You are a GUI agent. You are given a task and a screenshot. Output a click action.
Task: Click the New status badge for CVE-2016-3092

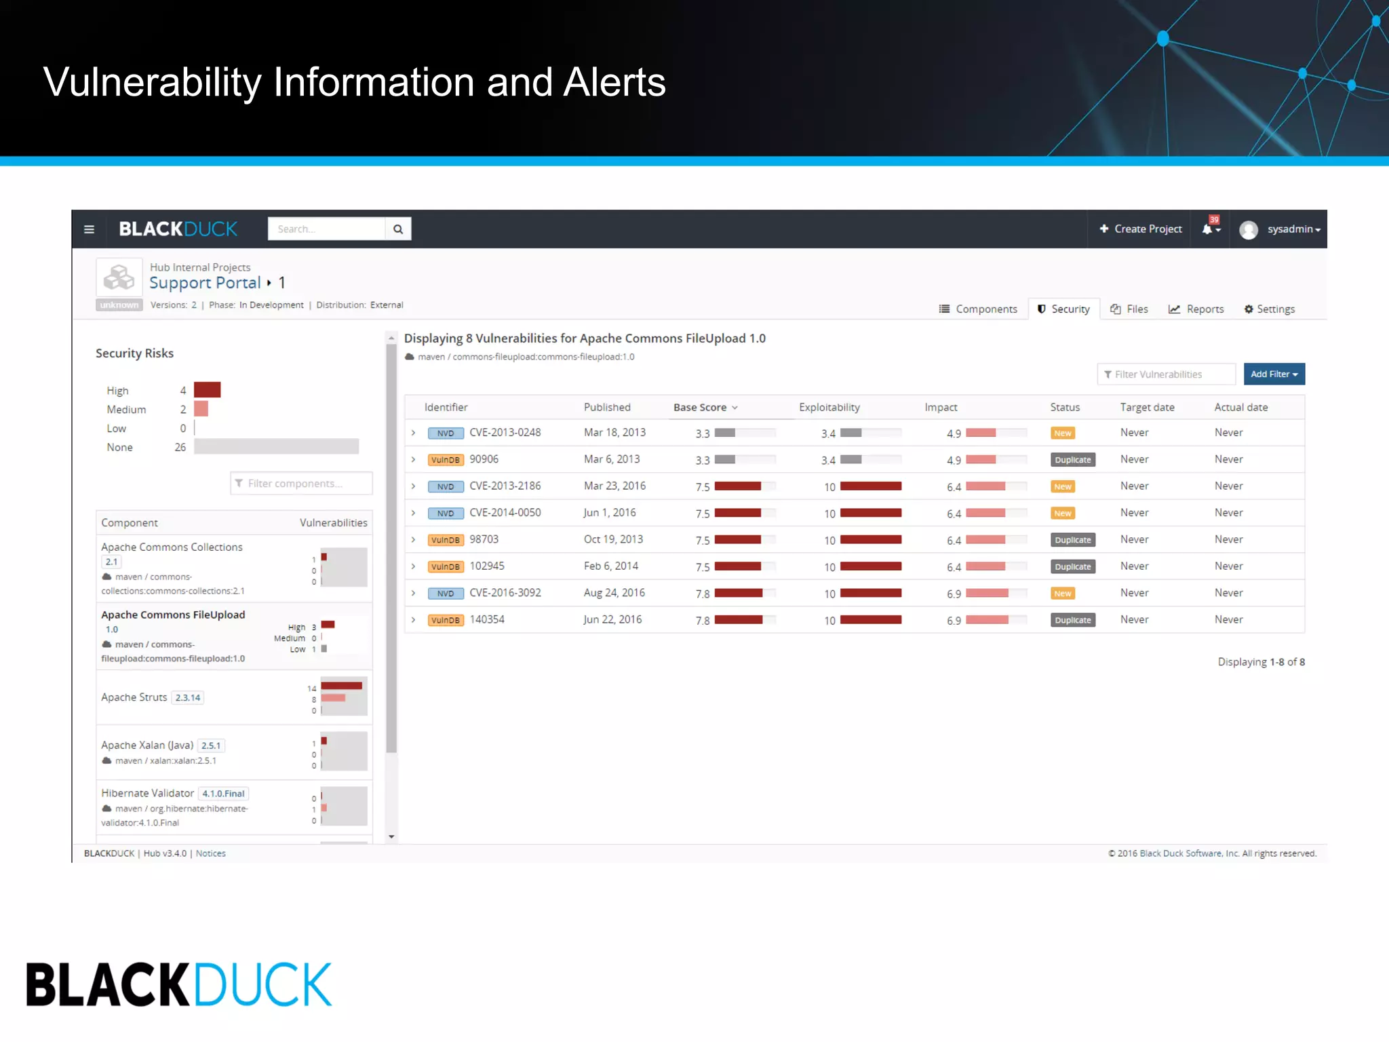tap(1062, 594)
